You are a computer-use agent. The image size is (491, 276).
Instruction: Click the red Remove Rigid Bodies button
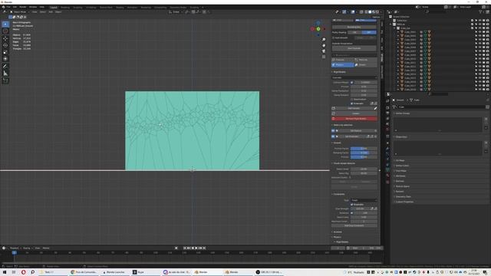[354, 119]
